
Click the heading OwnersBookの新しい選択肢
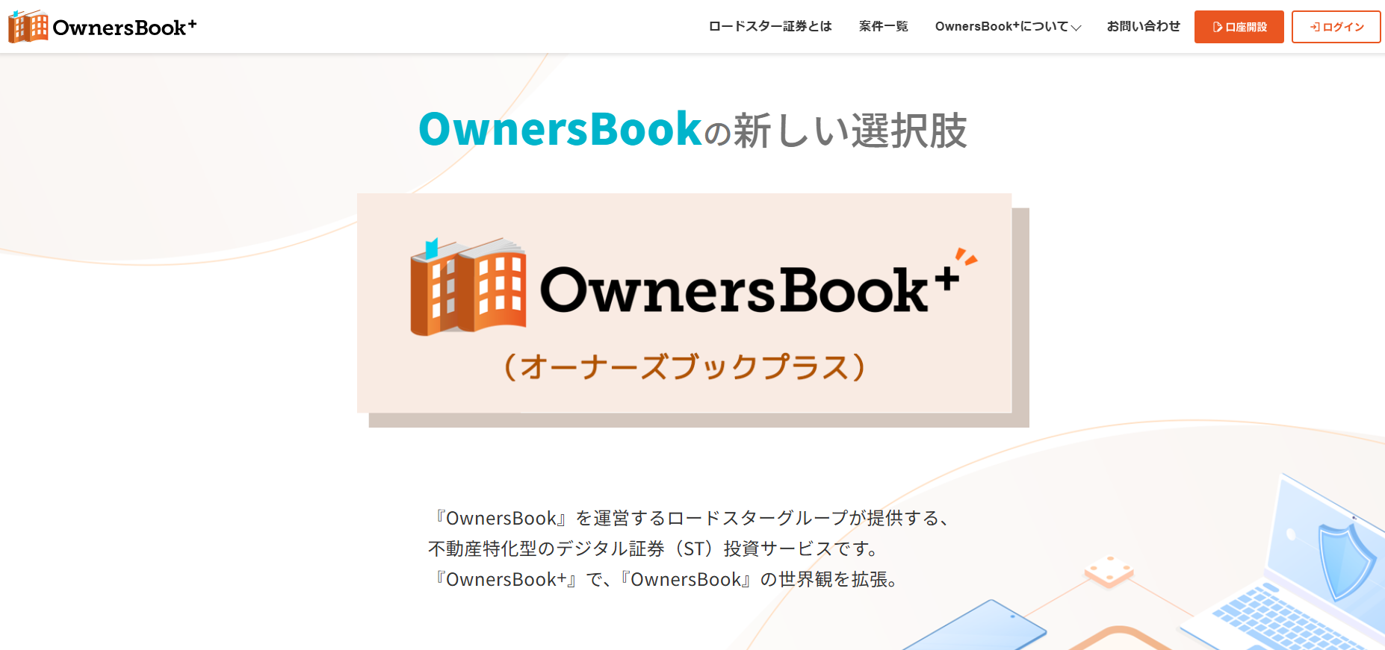point(692,130)
